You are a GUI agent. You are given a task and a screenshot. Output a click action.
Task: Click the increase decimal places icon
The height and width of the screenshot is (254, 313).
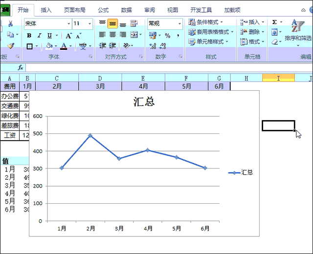tap(153, 46)
